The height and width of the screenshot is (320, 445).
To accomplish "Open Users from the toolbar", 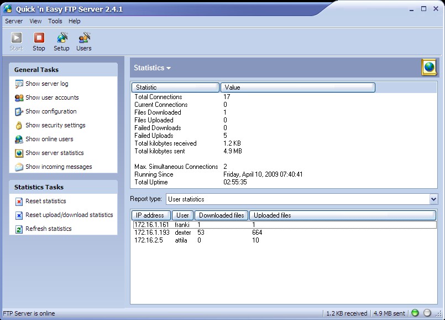I will click(84, 38).
